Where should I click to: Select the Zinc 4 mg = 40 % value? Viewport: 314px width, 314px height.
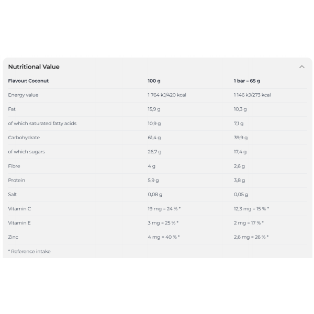pos(163,237)
